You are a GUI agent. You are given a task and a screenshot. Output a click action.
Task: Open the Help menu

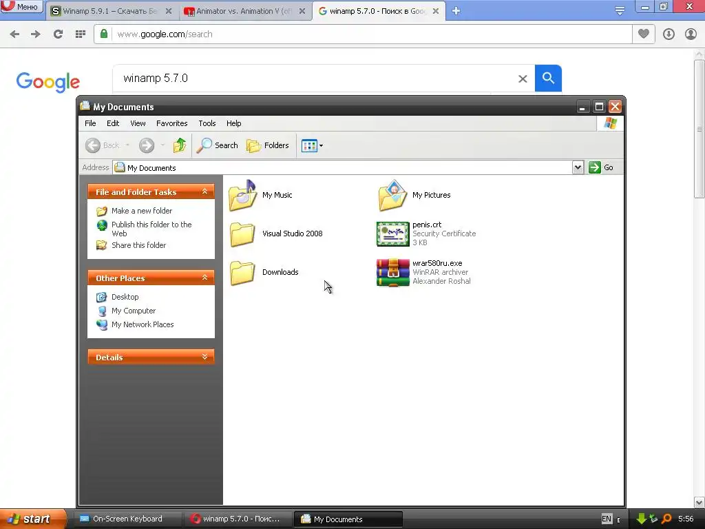233,123
